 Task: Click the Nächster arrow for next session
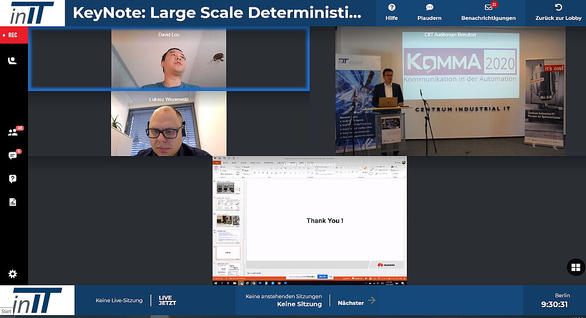[x=371, y=300]
